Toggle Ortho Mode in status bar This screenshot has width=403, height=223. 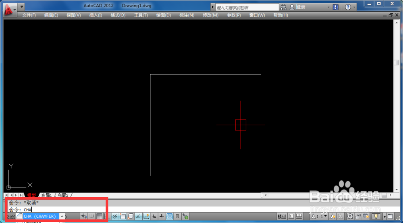pos(107,217)
